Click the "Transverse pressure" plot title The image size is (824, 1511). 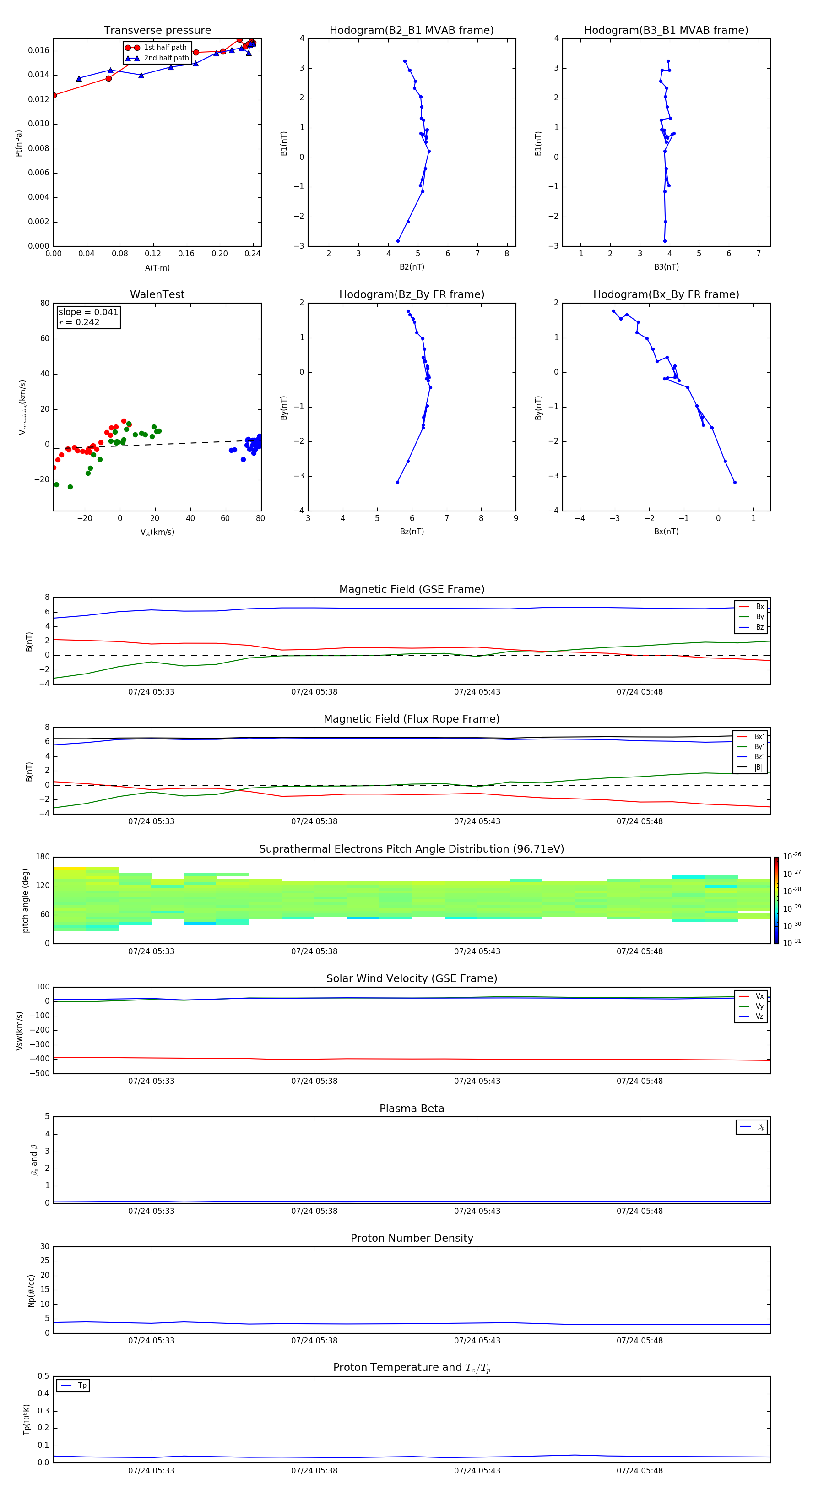point(157,31)
